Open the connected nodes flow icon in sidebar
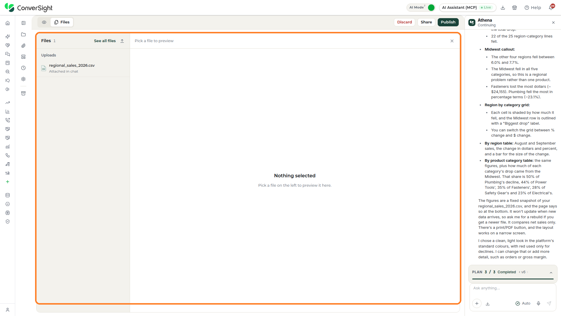Viewport: 561px width, 316px height. 8,155
